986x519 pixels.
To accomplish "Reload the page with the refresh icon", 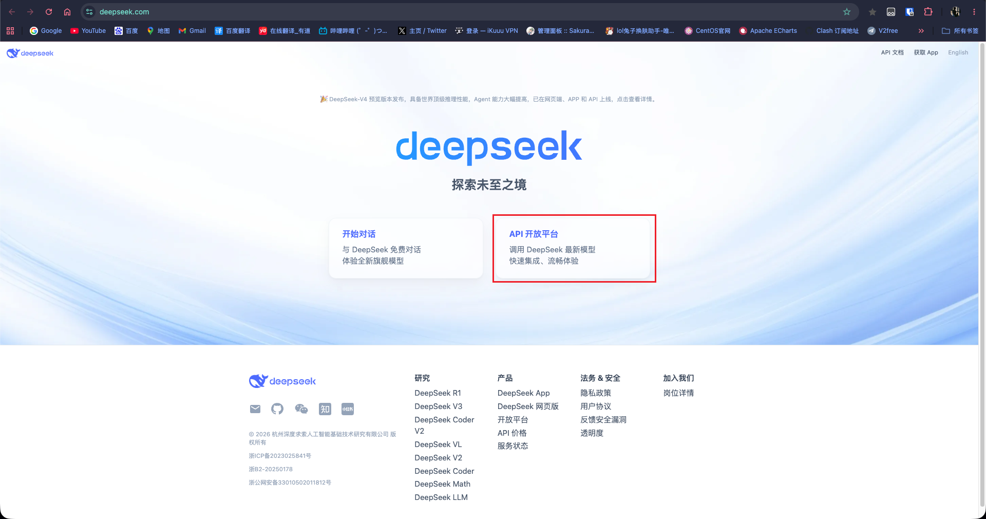I will click(49, 12).
